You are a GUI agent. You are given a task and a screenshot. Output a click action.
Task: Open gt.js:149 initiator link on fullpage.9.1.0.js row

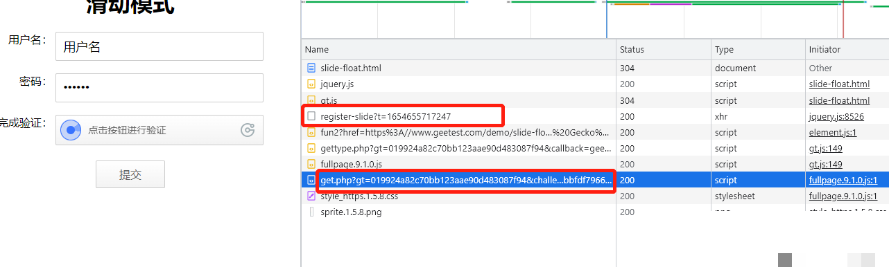(x=826, y=164)
